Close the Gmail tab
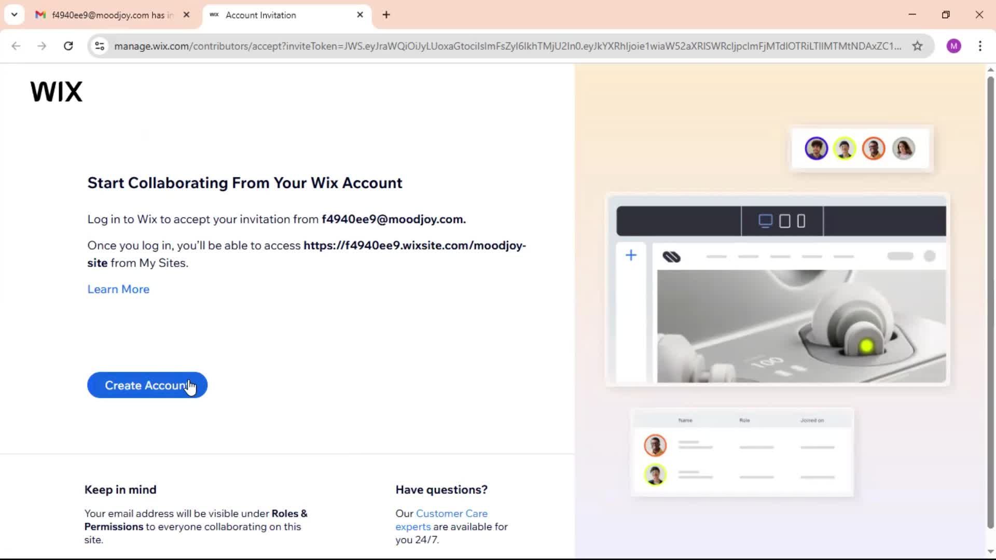This screenshot has width=996, height=560. pos(186,15)
